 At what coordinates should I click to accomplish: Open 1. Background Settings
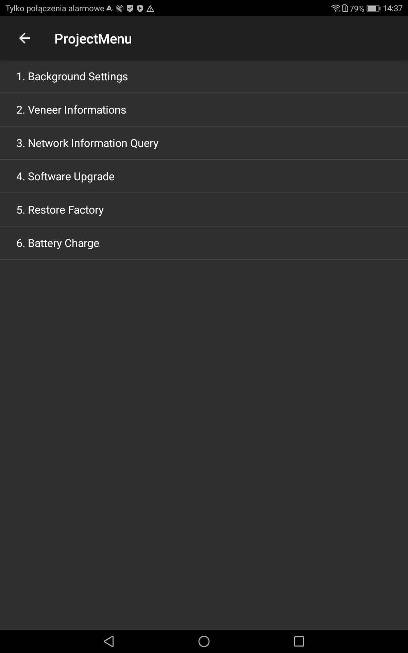click(204, 77)
